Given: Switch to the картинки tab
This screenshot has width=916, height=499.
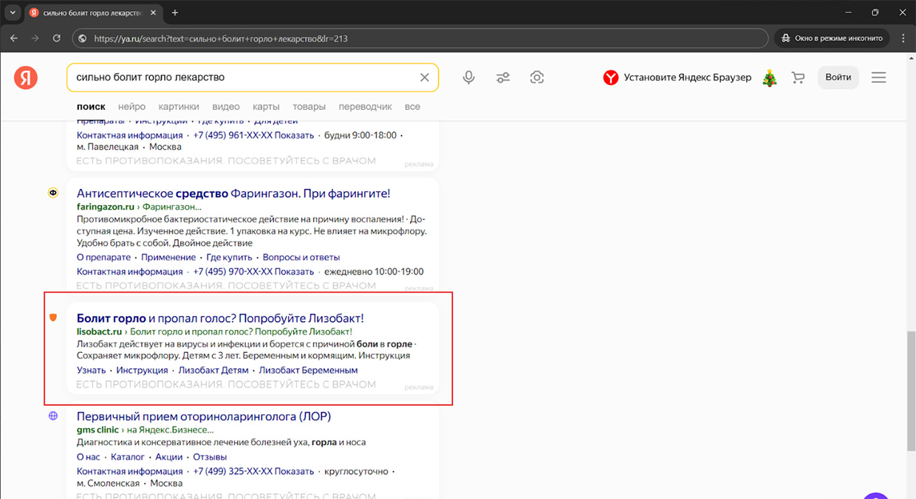Looking at the screenshot, I should click(x=179, y=106).
